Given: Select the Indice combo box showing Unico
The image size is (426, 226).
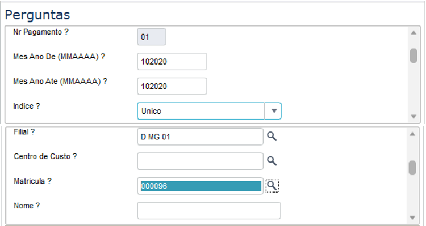Looking at the screenshot, I should pyautogui.click(x=209, y=111).
